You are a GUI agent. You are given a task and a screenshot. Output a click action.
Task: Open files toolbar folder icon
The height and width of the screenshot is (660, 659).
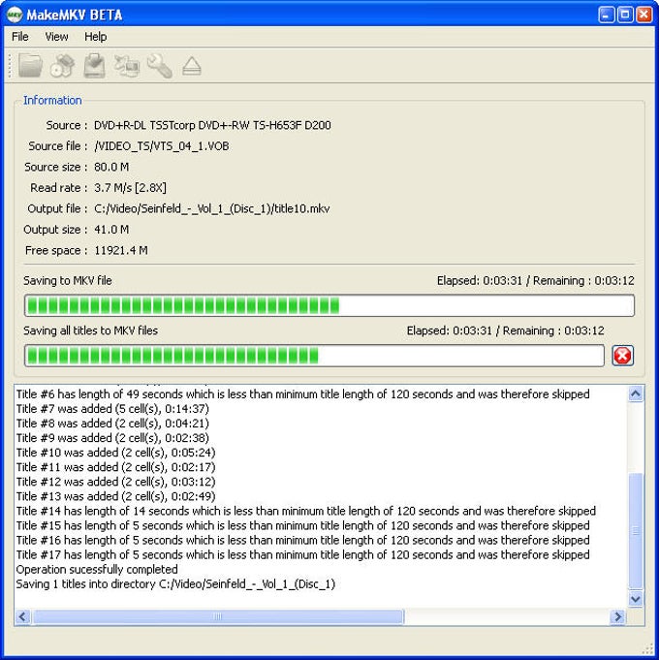point(30,66)
